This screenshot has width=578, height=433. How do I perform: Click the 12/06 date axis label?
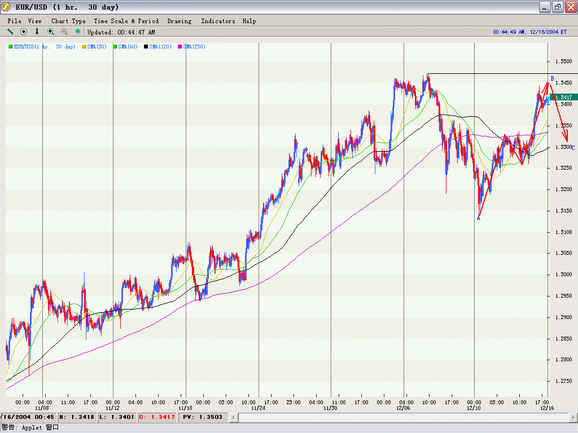click(403, 408)
